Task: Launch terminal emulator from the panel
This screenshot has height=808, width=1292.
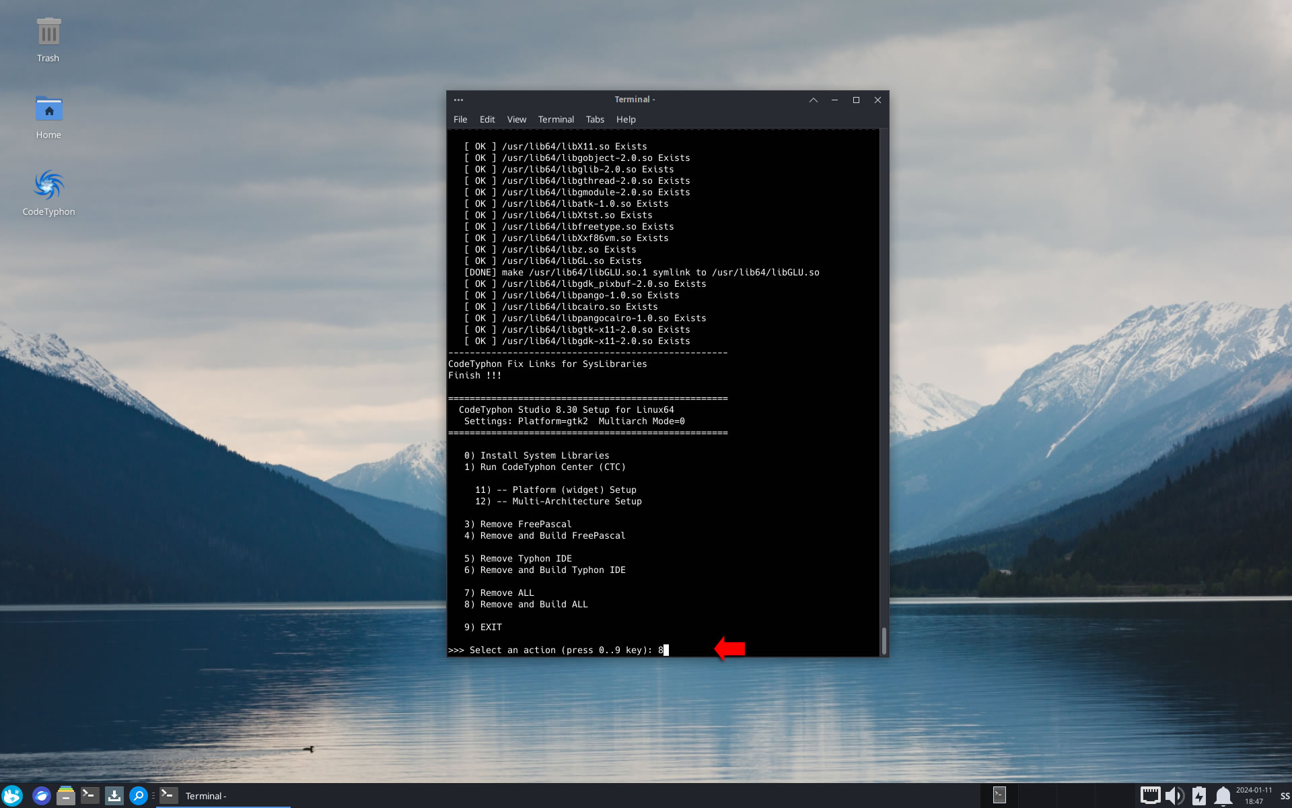Action: [x=89, y=795]
